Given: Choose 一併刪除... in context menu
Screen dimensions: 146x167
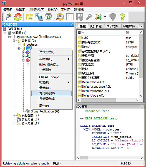Looking at the screenshot, I should (x=51, y=70).
